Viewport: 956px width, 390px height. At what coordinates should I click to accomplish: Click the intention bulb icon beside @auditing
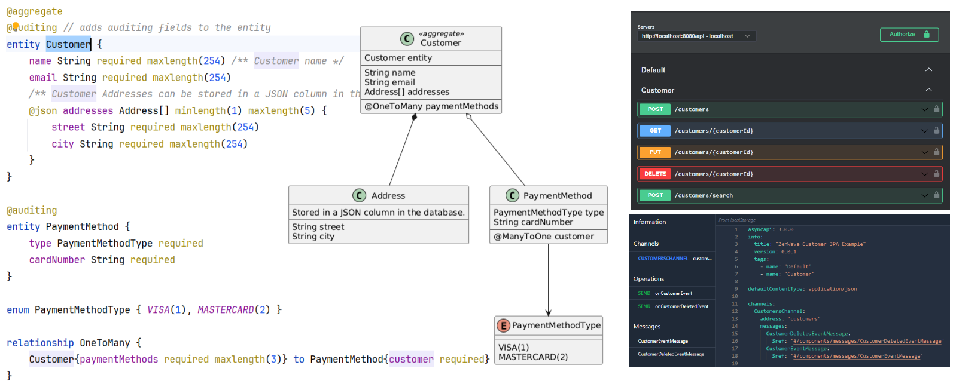[16, 26]
